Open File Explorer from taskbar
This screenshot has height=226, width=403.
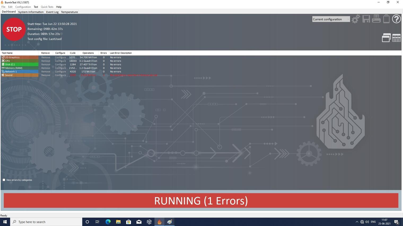(x=118, y=222)
